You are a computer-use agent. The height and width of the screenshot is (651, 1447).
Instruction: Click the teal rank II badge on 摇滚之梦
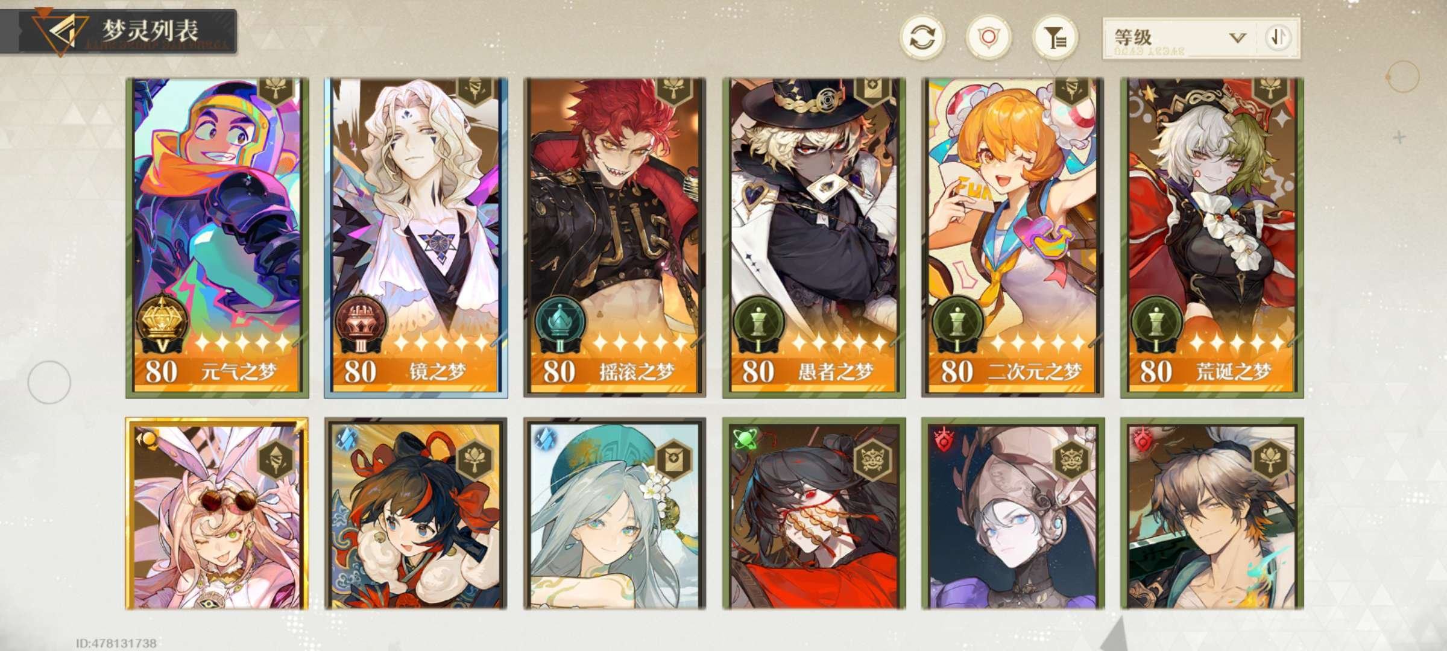click(560, 324)
